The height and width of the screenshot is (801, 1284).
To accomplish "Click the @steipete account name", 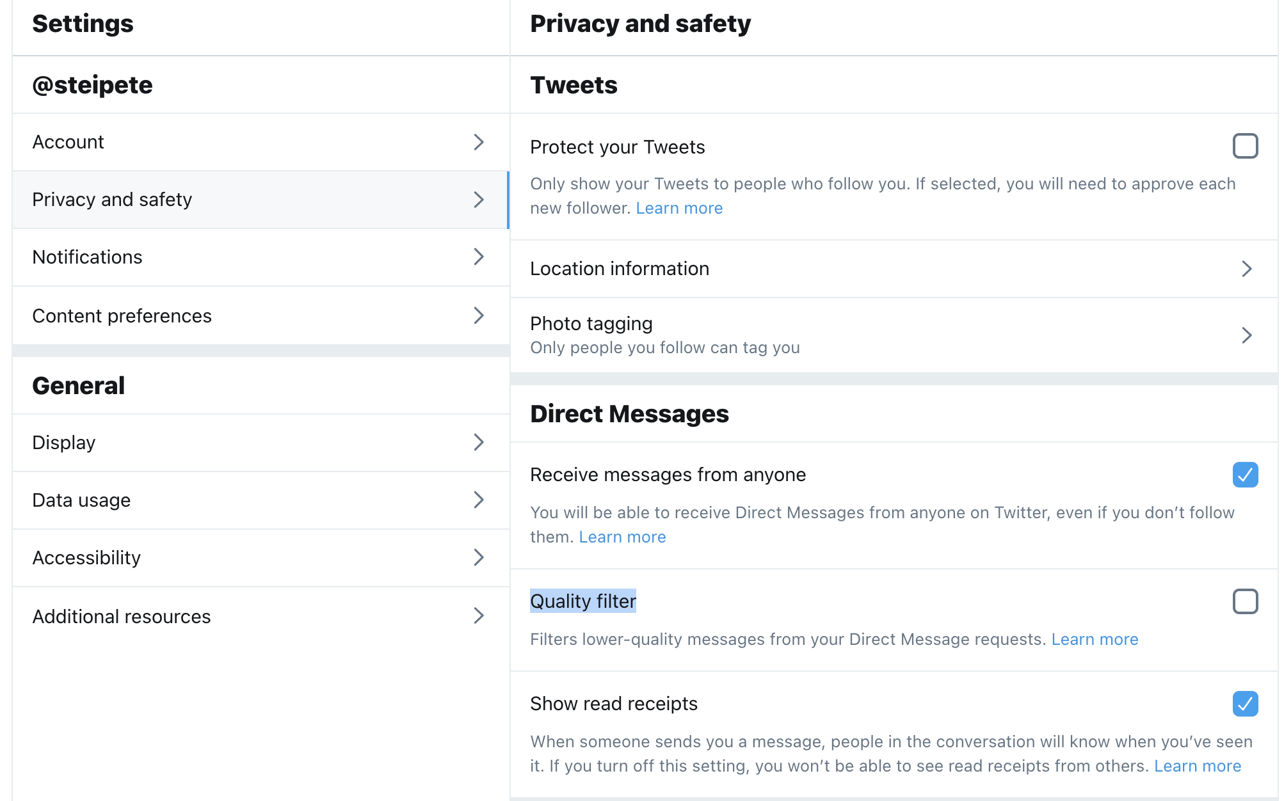I will click(92, 84).
